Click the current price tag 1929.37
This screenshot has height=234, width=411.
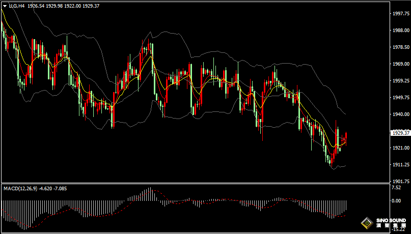(x=400, y=133)
